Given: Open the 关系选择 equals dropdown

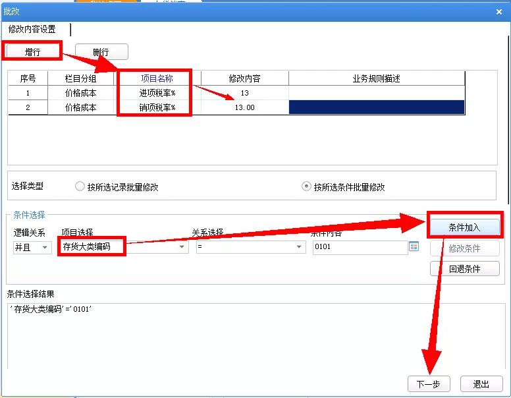Looking at the screenshot, I should tap(300, 247).
